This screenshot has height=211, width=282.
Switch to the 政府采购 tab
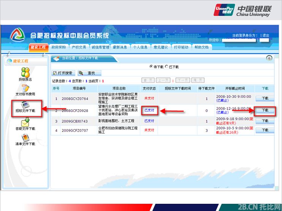(x=59, y=47)
